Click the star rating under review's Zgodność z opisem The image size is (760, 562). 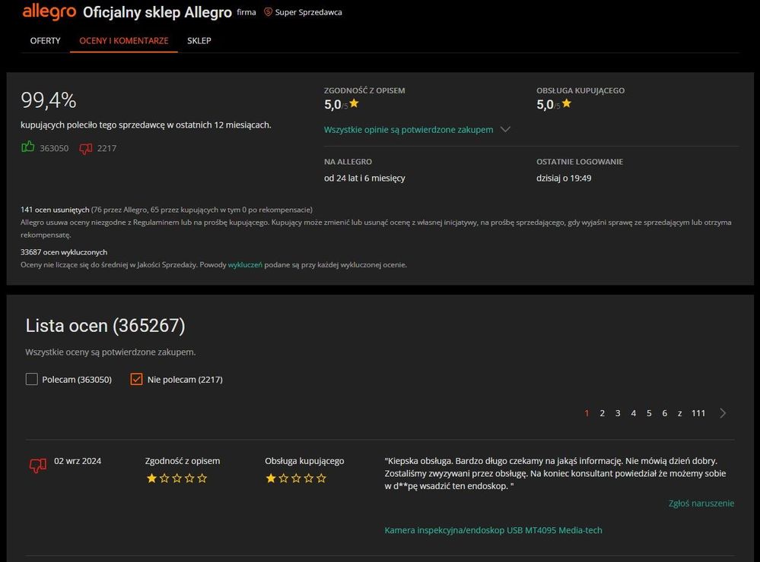click(x=176, y=478)
